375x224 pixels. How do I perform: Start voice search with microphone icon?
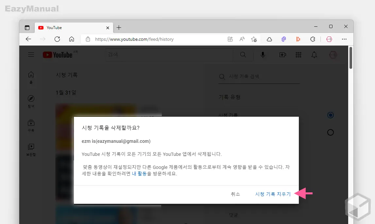click(x=263, y=55)
